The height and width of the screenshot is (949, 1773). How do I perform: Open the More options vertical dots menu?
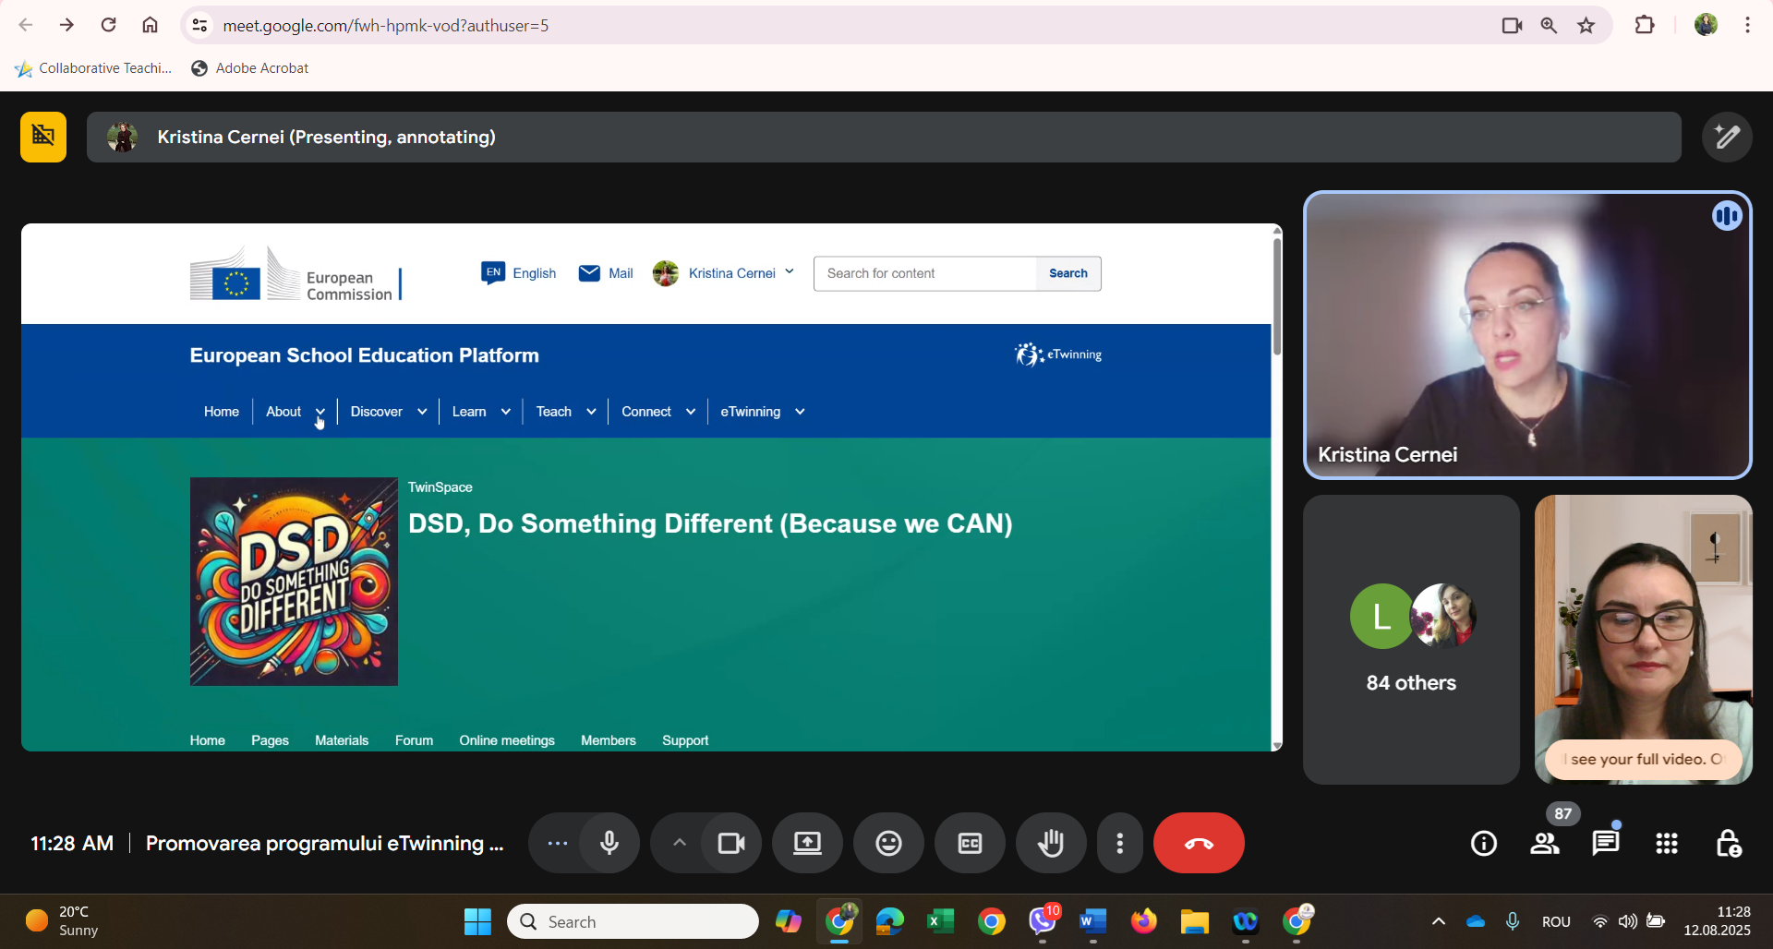pyautogui.click(x=1119, y=843)
